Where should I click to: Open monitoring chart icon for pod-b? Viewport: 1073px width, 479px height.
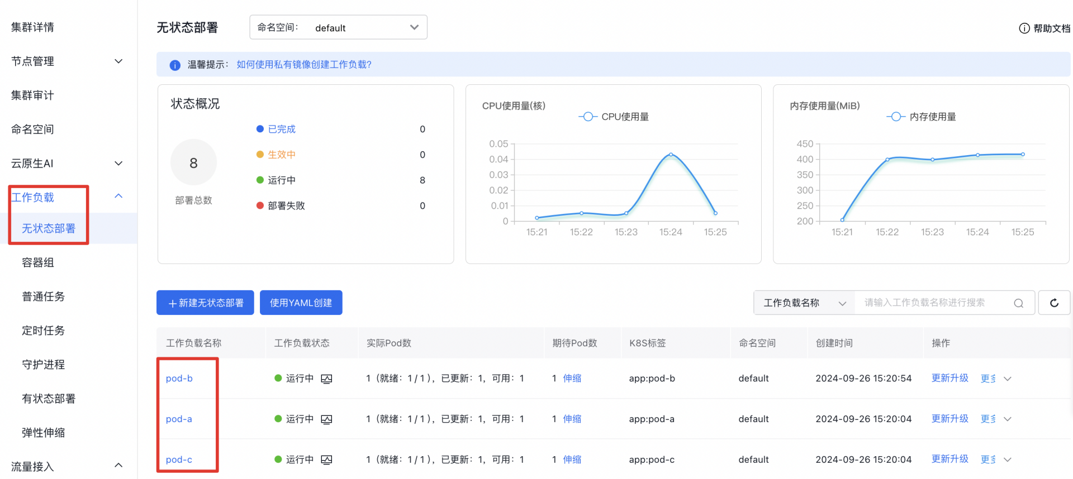tap(326, 379)
